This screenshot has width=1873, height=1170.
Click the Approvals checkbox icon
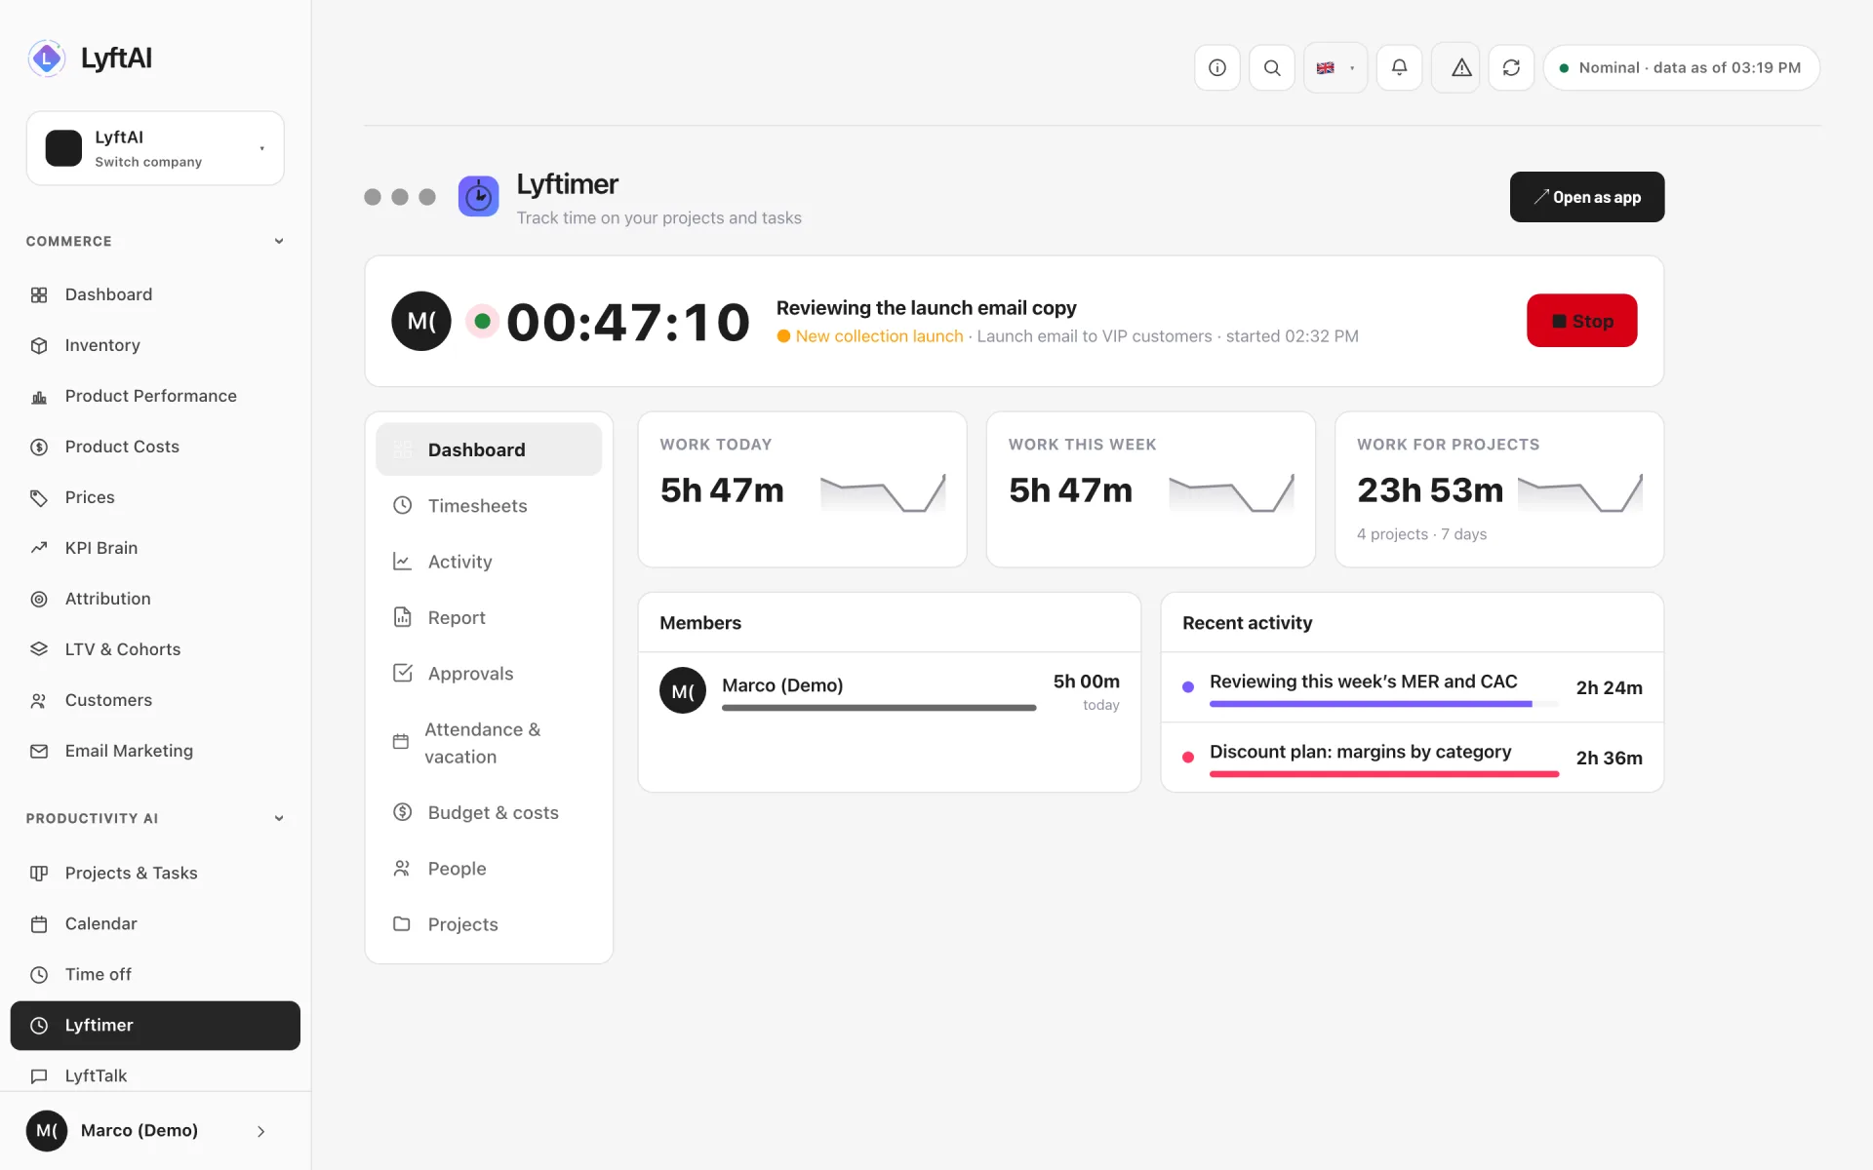click(x=402, y=673)
